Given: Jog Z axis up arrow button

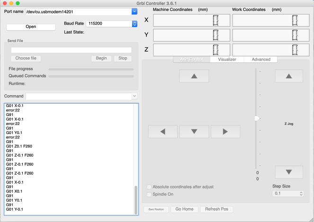Looking at the screenshot, I should 289,76.
